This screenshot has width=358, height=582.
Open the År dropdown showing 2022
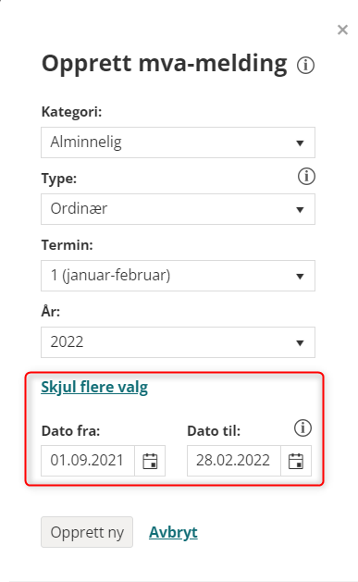pos(178,342)
